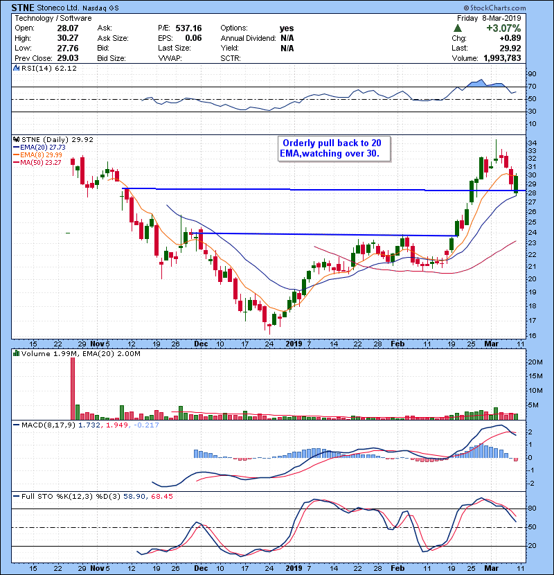Click the Yield N/A value
This screenshot has height=575, width=554.
(287, 48)
